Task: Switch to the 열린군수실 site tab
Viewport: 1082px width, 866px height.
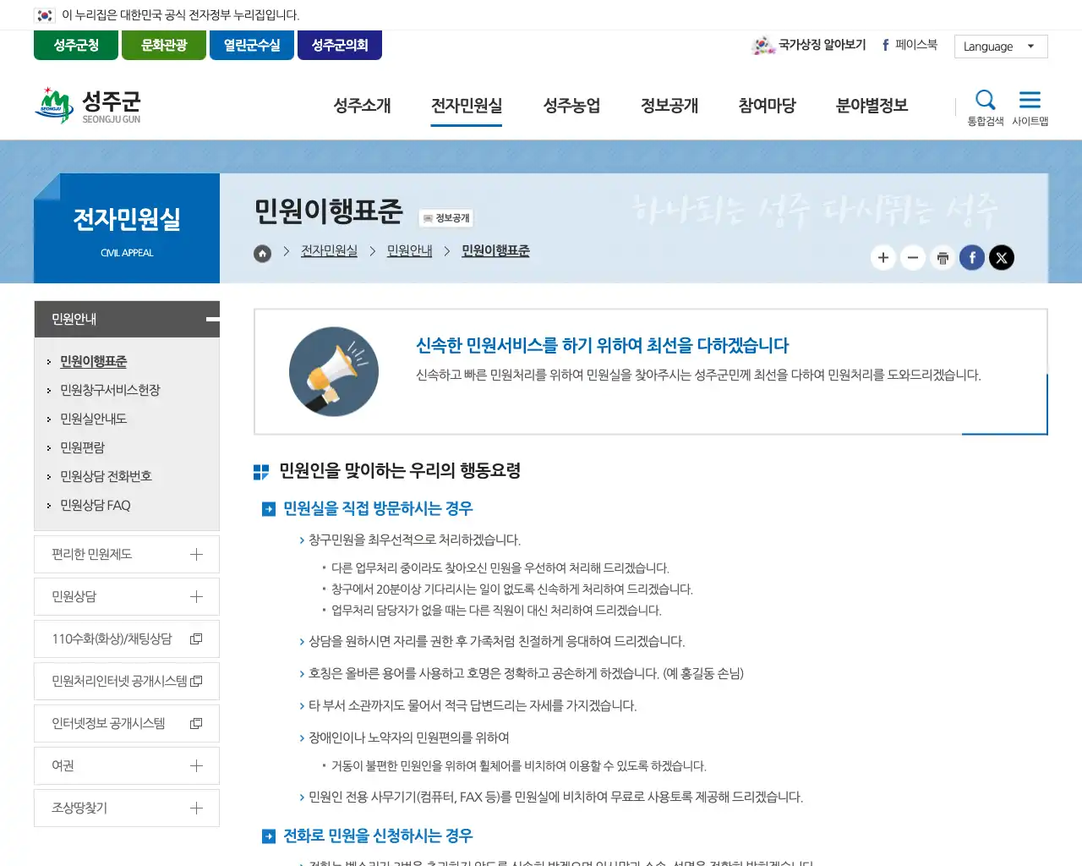Action: coord(252,46)
